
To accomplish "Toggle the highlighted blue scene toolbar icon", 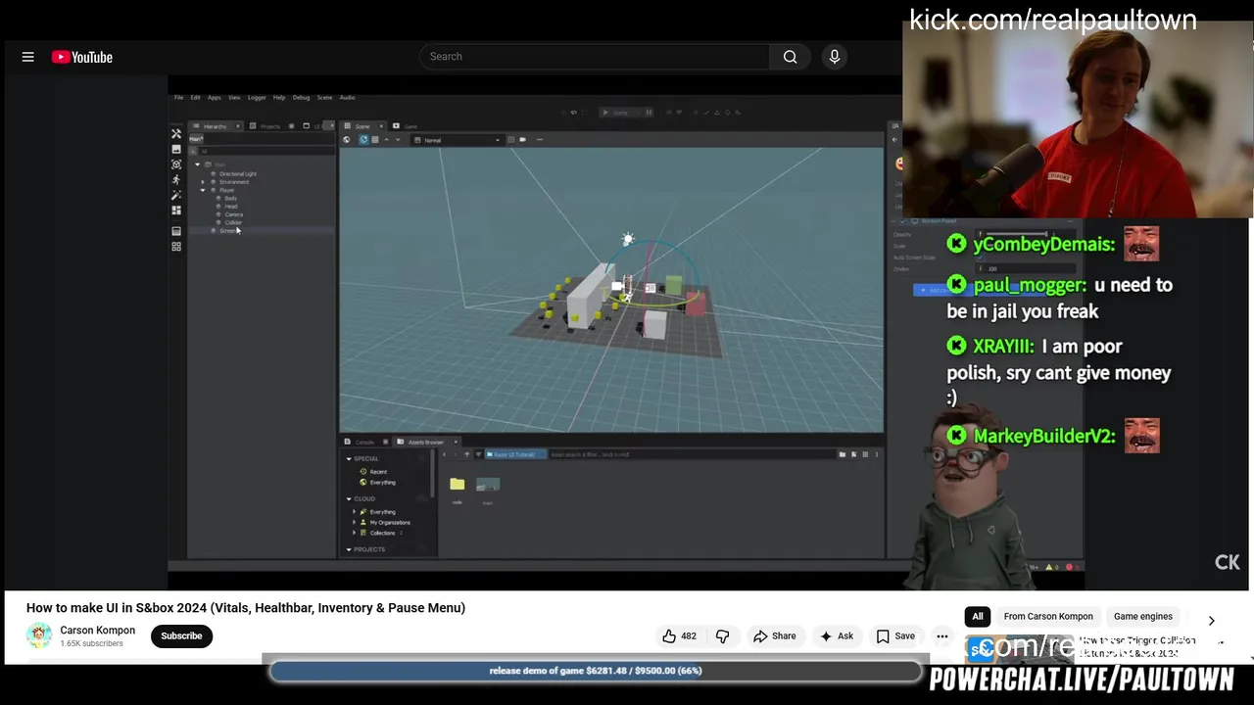I will (363, 140).
